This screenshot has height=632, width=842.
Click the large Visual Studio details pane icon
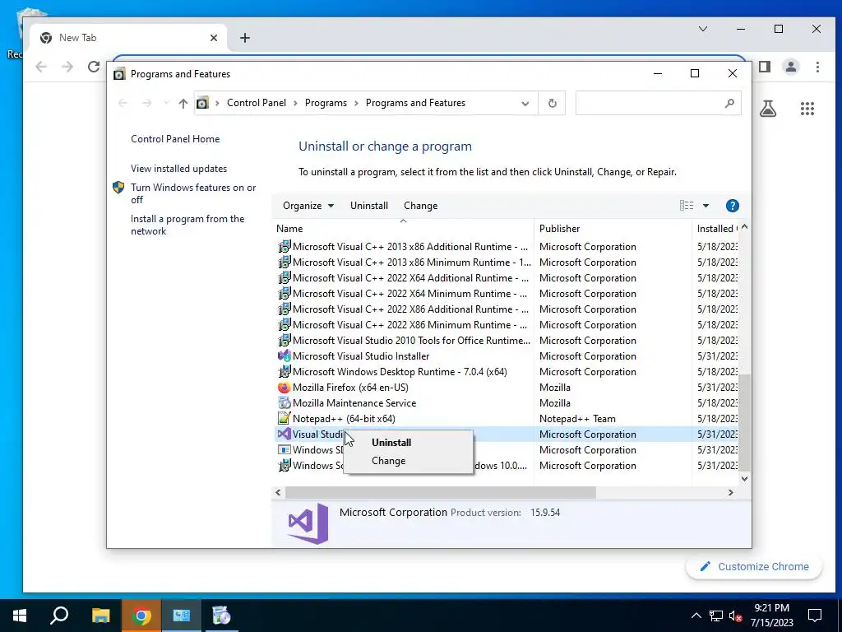point(308,523)
